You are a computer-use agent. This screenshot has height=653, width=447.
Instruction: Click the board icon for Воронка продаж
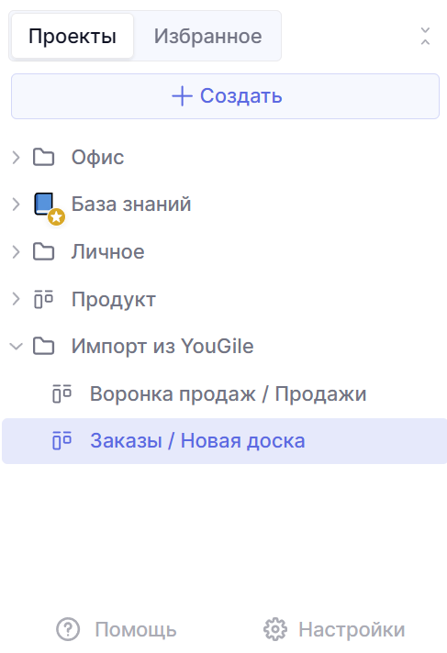[62, 393]
